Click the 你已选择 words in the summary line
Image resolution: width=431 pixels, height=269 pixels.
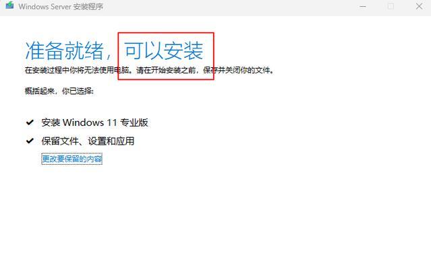pyautogui.click(x=77, y=91)
